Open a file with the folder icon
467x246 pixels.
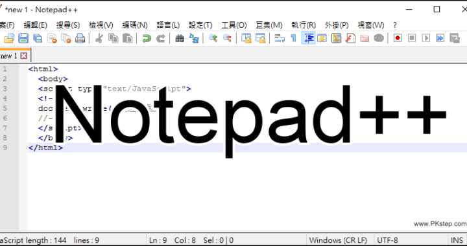point(9,38)
